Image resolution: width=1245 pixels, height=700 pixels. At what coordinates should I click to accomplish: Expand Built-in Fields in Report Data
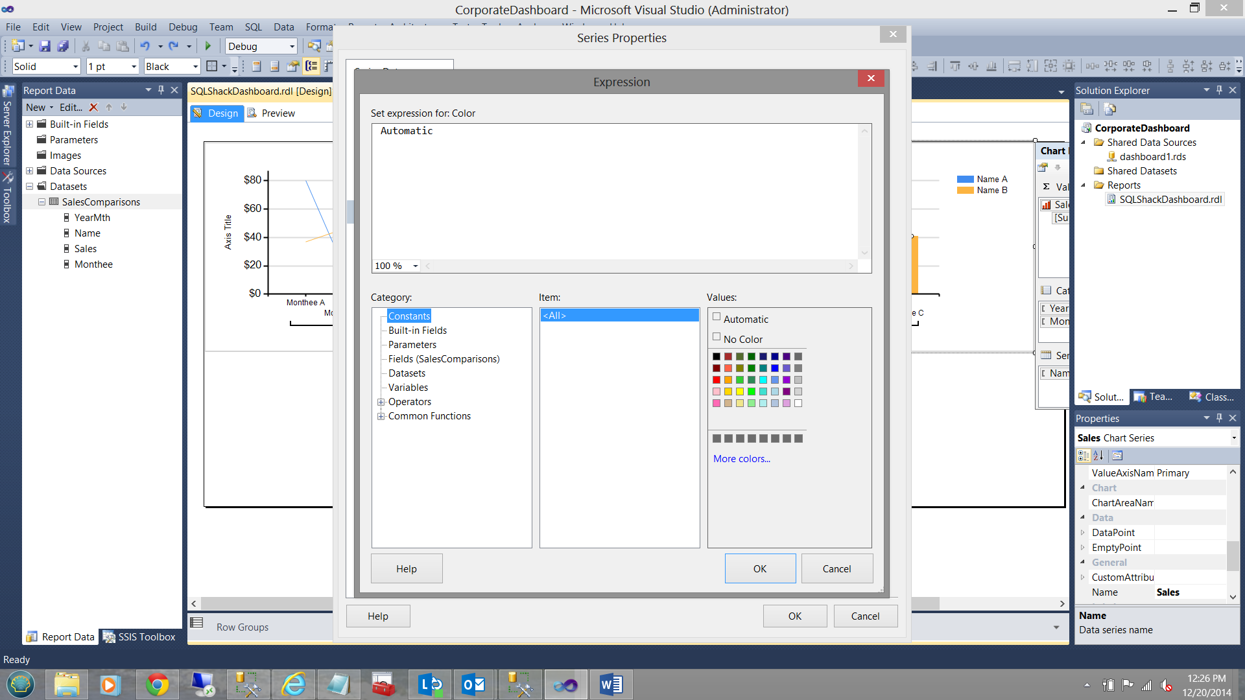click(x=29, y=124)
